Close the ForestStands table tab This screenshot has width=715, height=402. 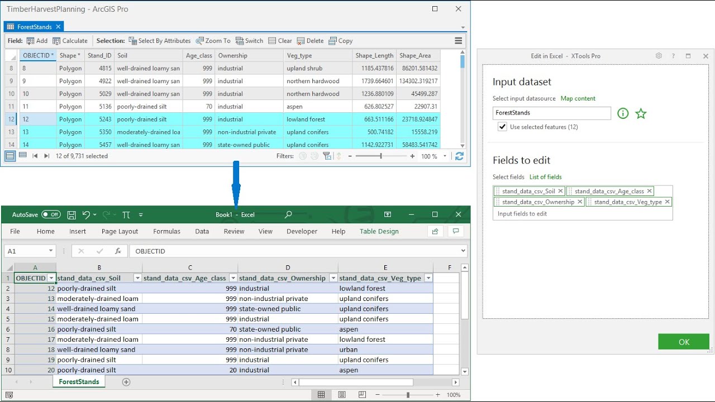[58, 27]
